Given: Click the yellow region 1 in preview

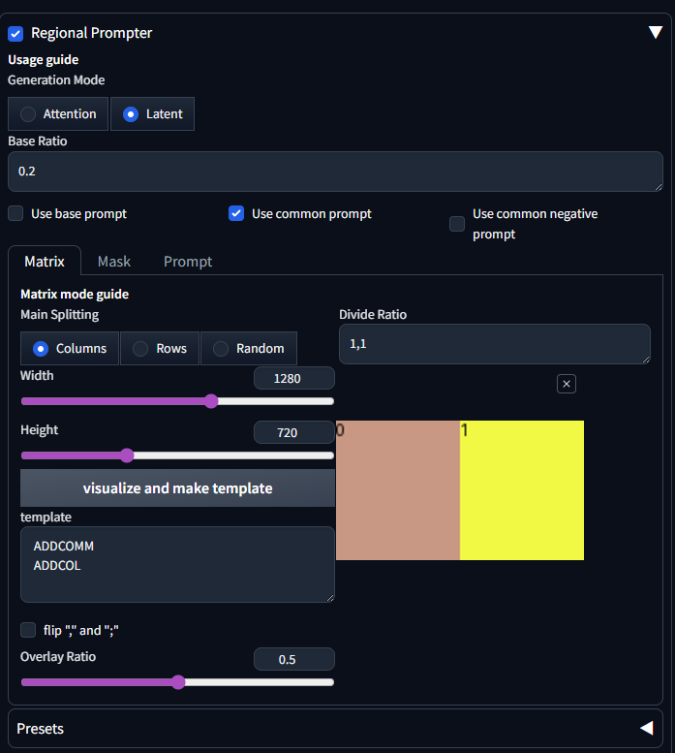Looking at the screenshot, I should coord(521,491).
